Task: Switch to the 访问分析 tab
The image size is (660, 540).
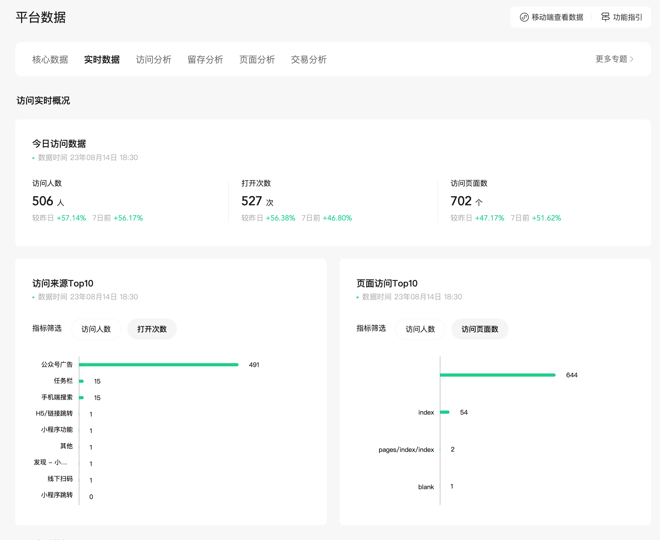Action: tap(153, 59)
